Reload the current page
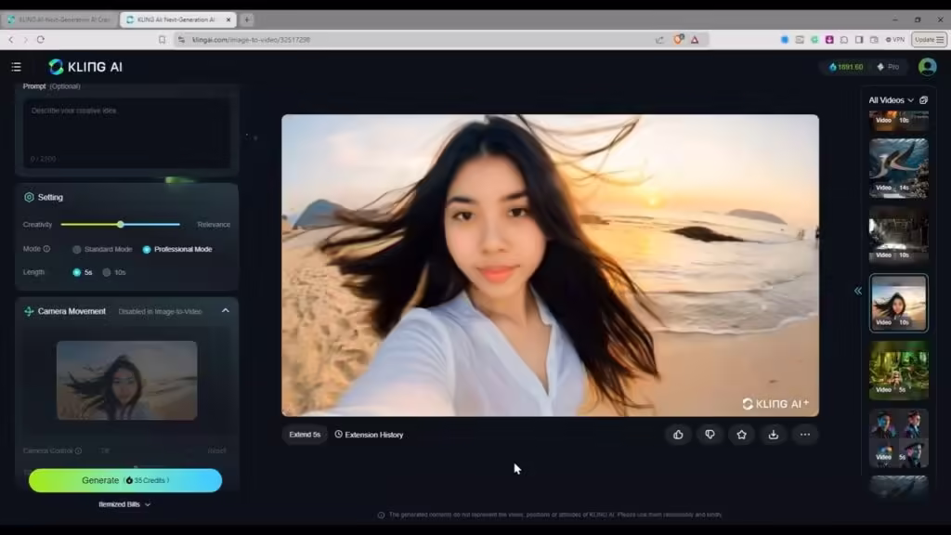The height and width of the screenshot is (535, 951). [x=41, y=39]
